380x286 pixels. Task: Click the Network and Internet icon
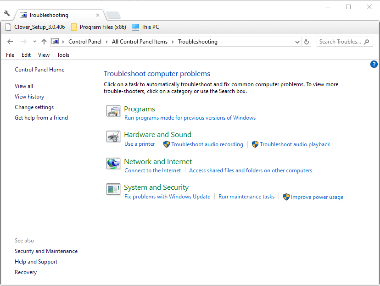pos(113,163)
